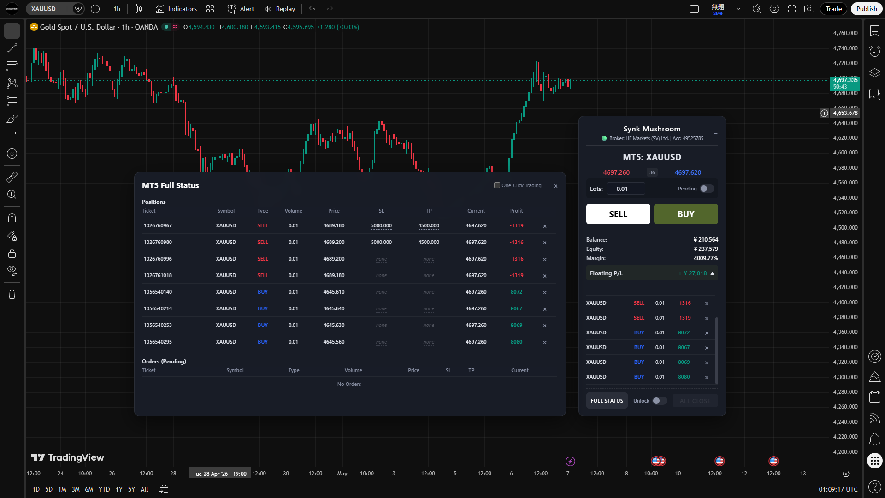Viewport: 885px width, 498px height.
Task: Select the 1h timeframe menu
Action: point(117,9)
